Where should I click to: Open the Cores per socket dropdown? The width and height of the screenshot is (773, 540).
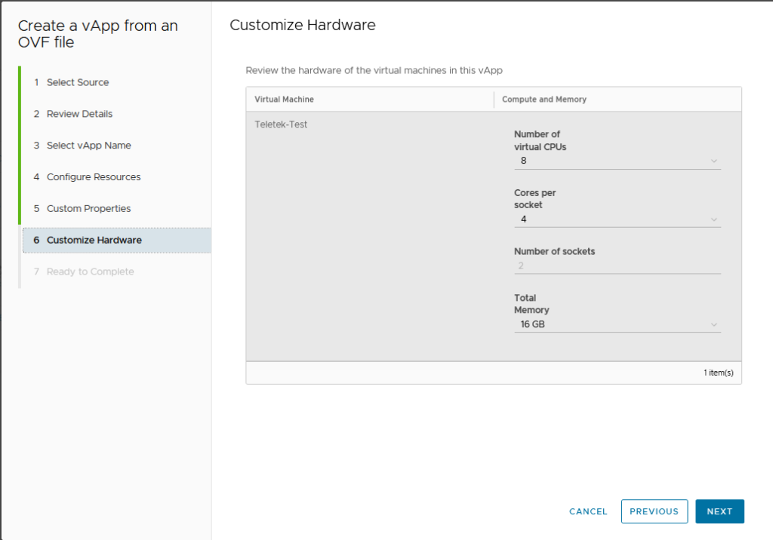click(617, 219)
